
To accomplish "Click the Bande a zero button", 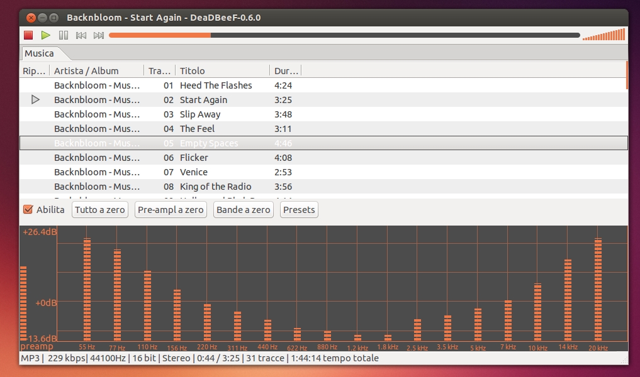I will [x=244, y=210].
